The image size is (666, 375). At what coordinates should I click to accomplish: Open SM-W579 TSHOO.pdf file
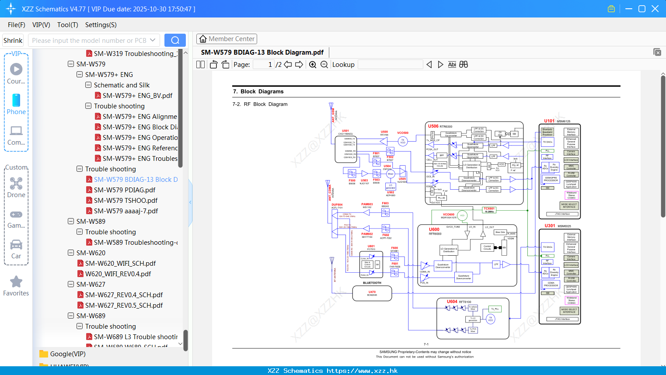(122, 200)
